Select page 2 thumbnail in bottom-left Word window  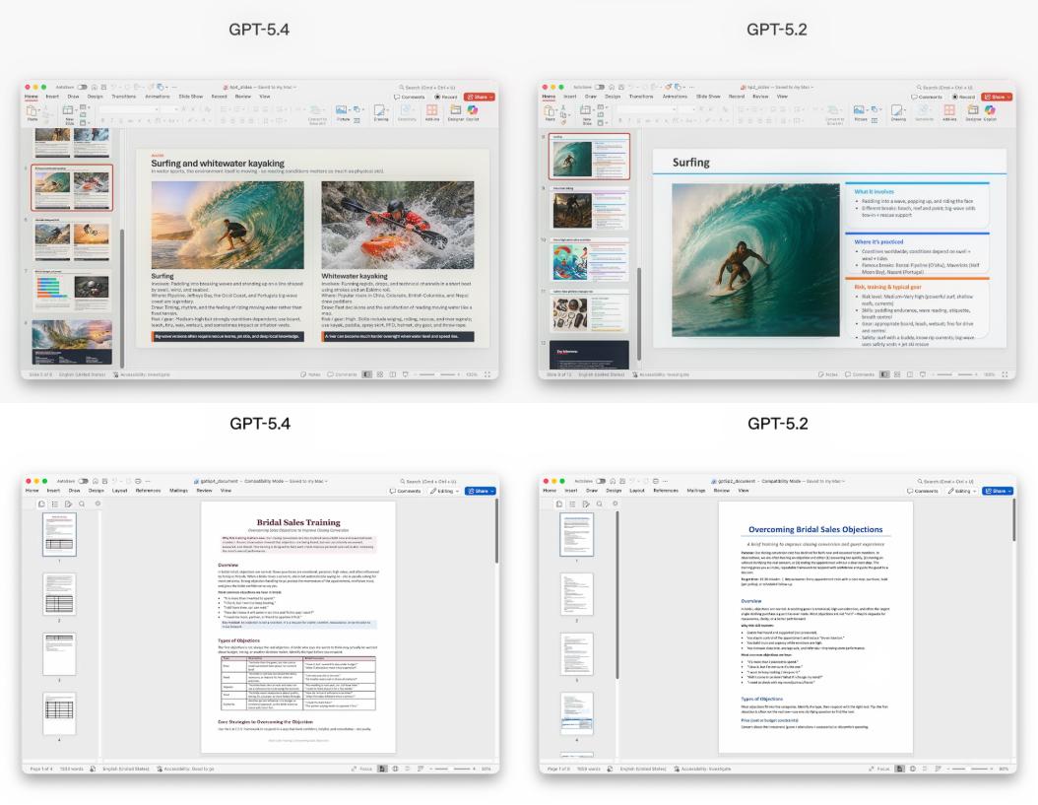(59, 594)
